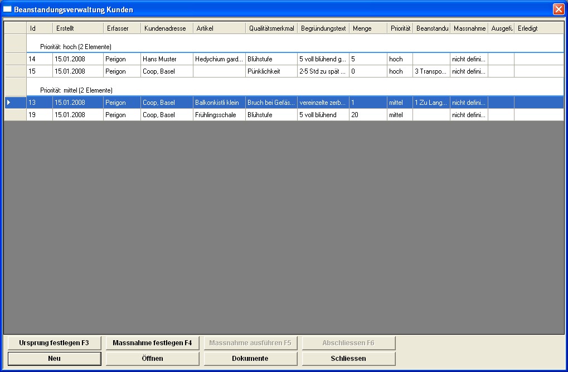Image resolution: width=568 pixels, height=372 pixels.
Task: Click the 'Hans Muster' customer cell
Action: click(x=167, y=59)
